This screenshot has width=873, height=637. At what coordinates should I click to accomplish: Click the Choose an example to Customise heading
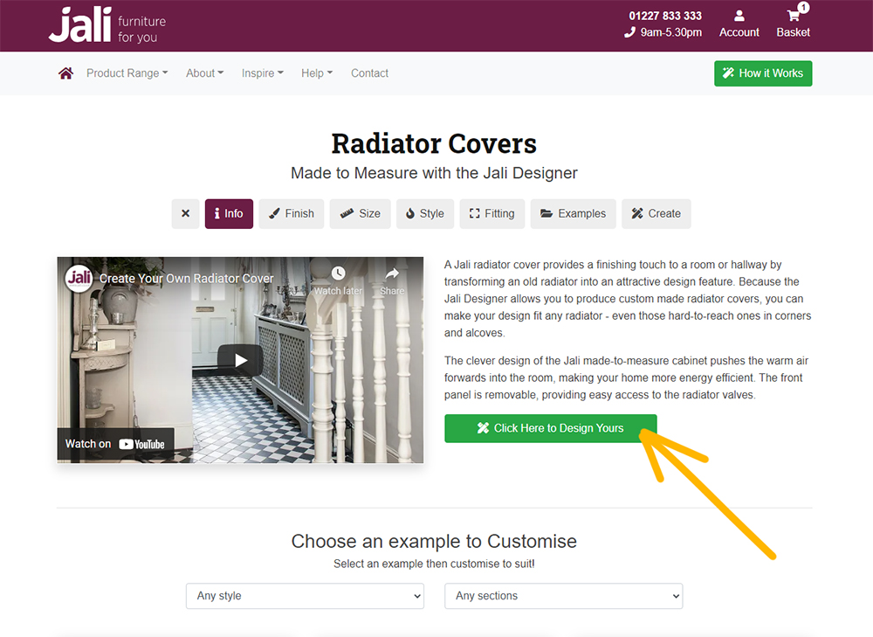pyautogui.click(x=434, y=541)
